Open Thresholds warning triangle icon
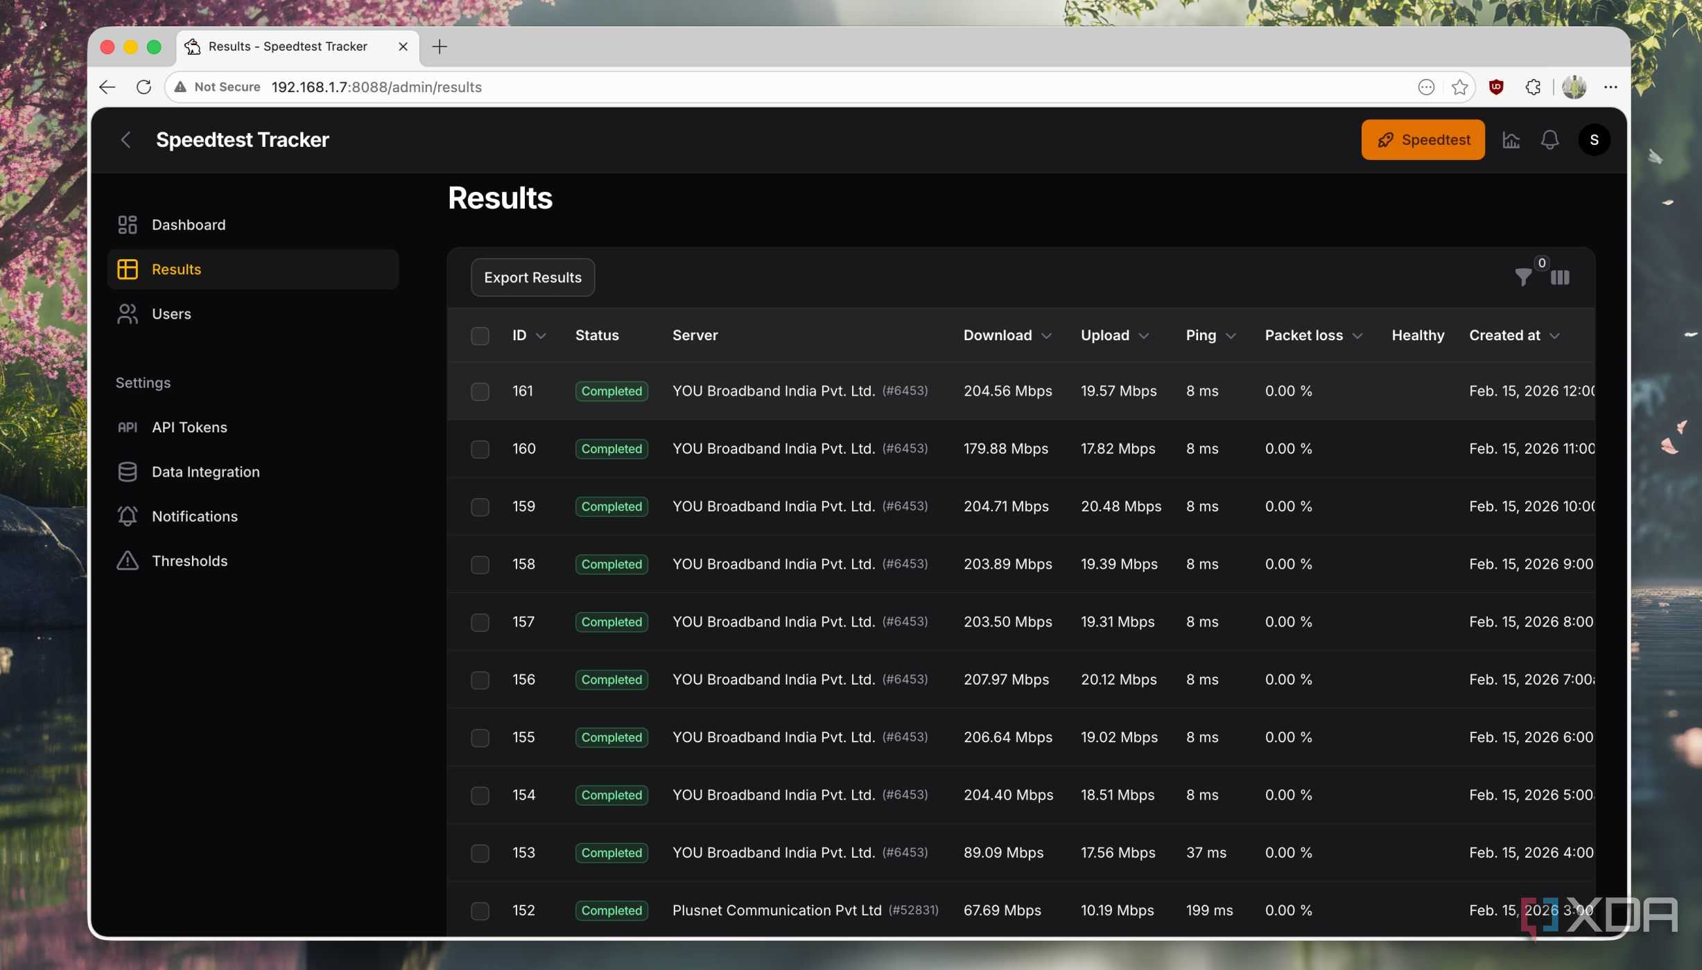 click(127, 561)
